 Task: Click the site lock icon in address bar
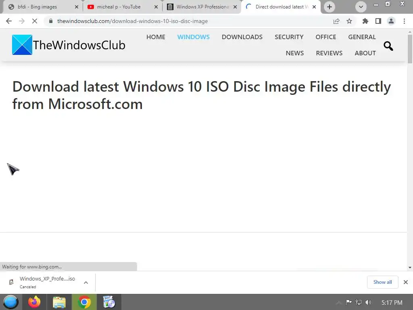[x=51, y=21]
